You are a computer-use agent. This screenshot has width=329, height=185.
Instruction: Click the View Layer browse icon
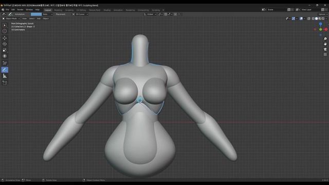[x=298, y=10]
